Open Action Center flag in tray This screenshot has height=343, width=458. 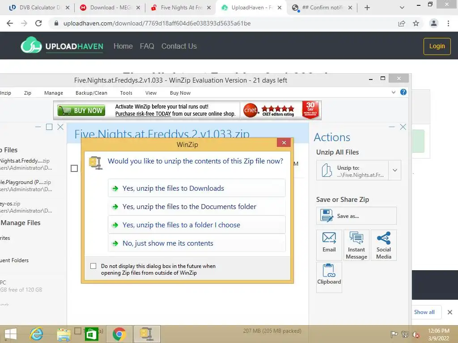(394, 334)
